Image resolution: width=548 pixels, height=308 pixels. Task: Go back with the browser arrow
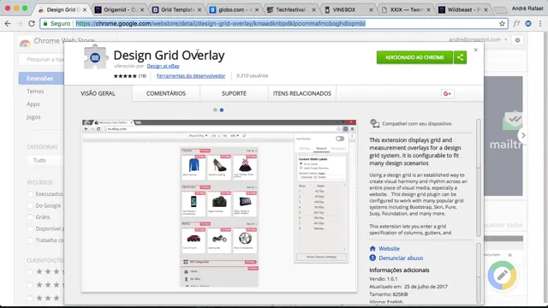tap(8, 23)
